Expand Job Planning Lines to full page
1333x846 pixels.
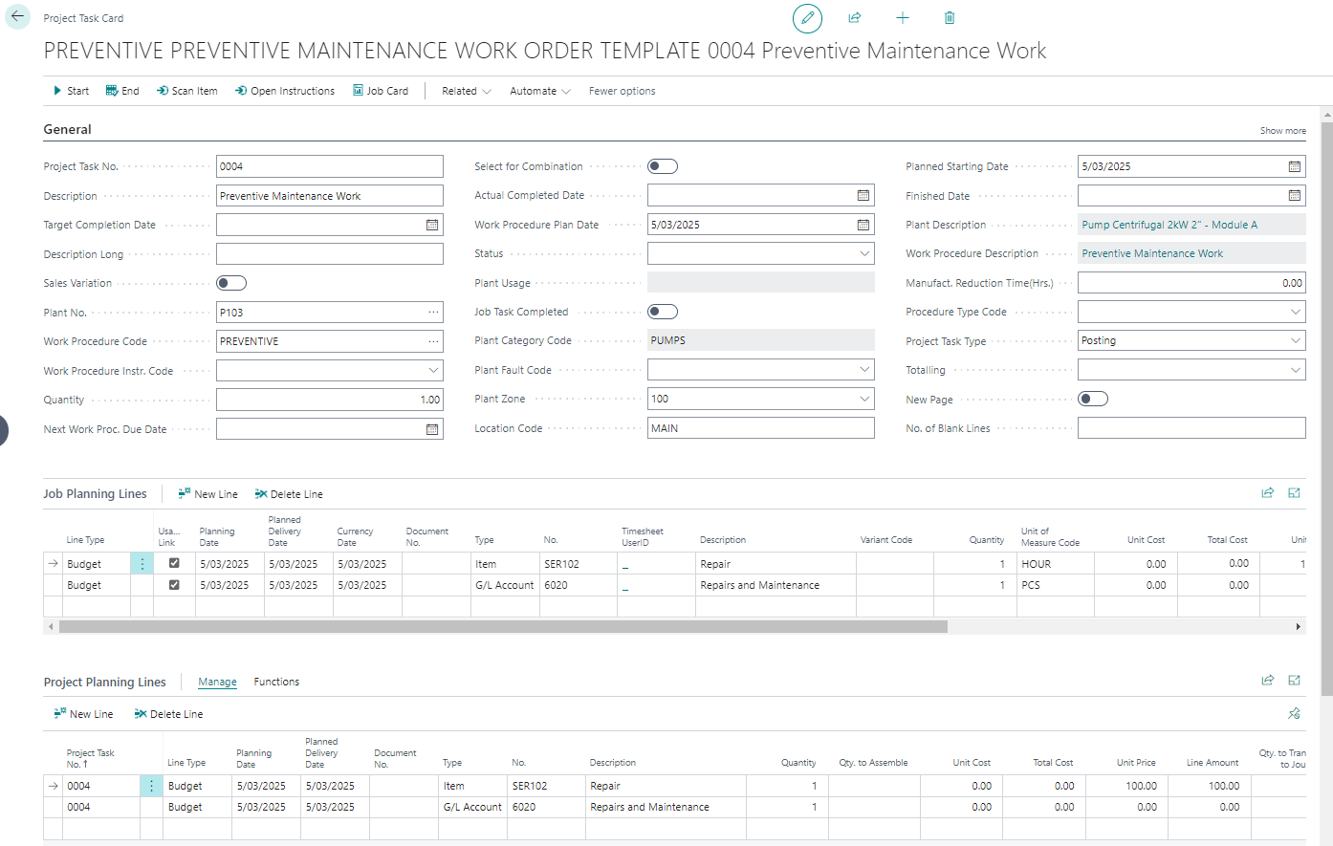[1294, 493]
